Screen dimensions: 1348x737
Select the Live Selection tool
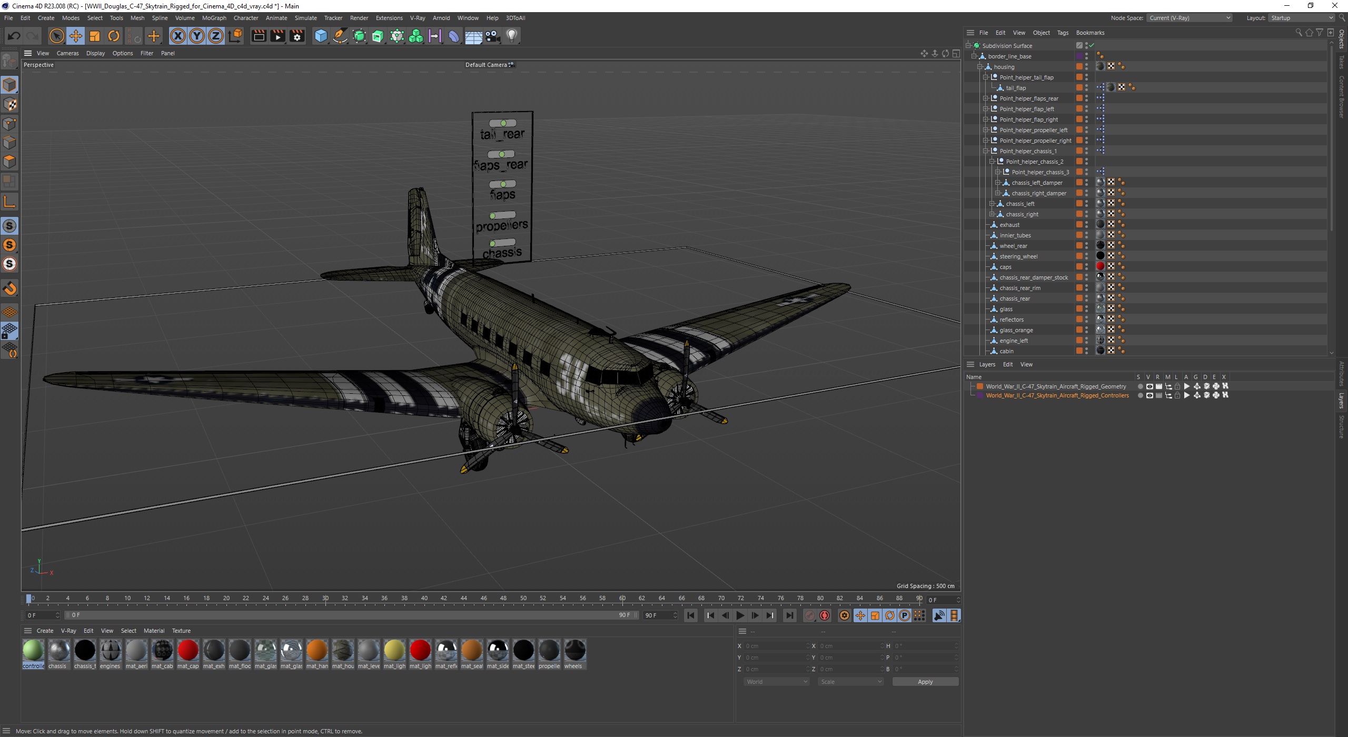(56, 36)
